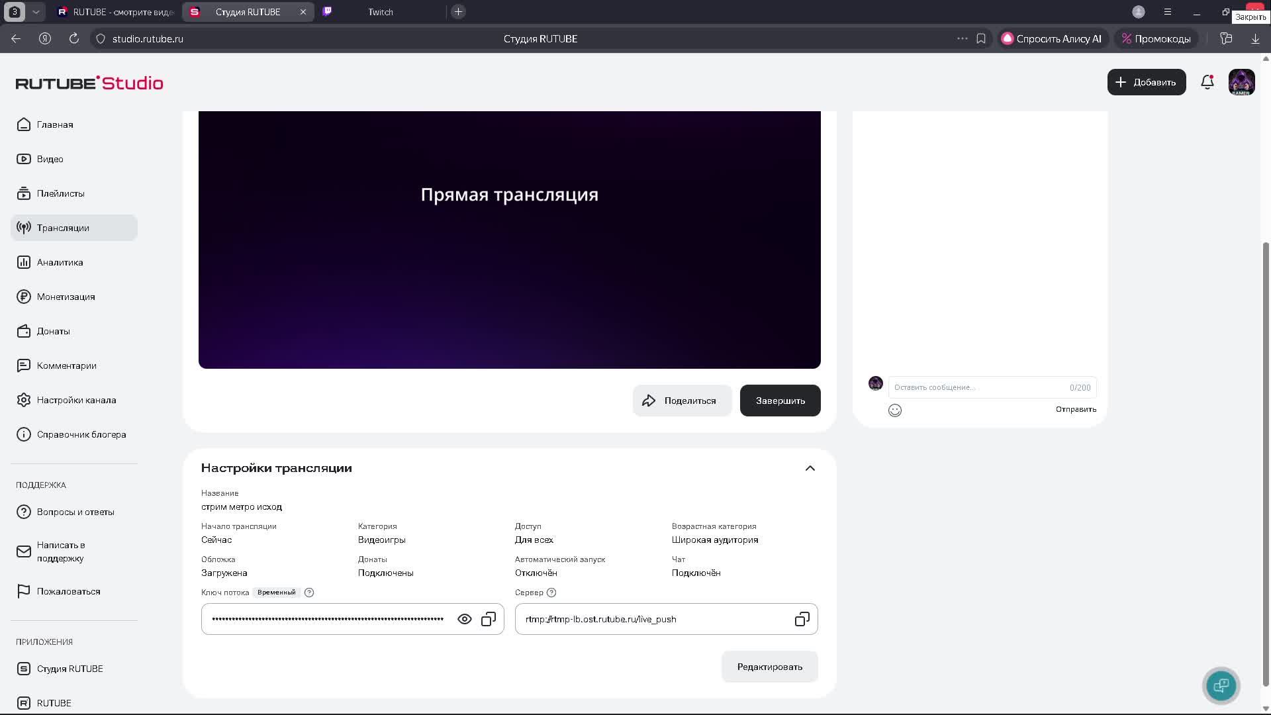Open the tab group dropdown arrow
Viewport: 1271px width, 715px height.
(36, 12)
